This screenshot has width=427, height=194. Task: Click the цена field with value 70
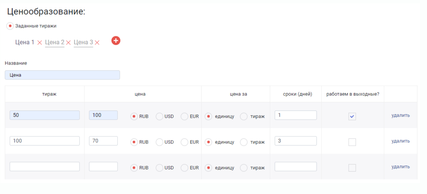pos(103,141)
